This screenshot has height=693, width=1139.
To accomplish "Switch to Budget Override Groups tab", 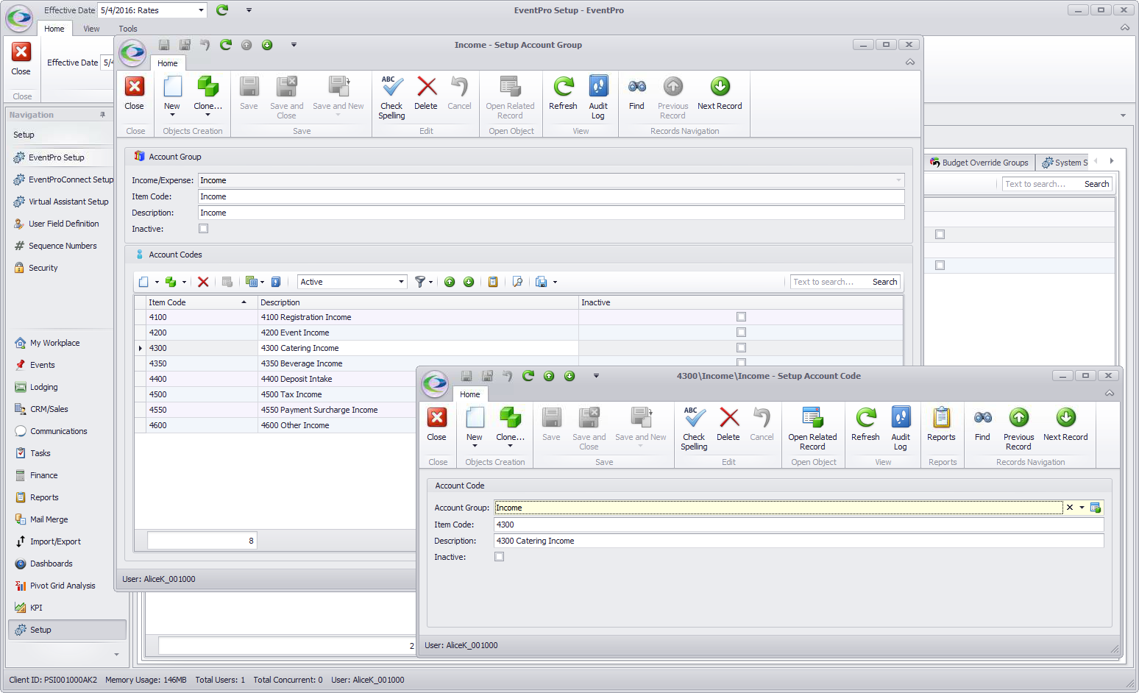I will coord(979,163).
